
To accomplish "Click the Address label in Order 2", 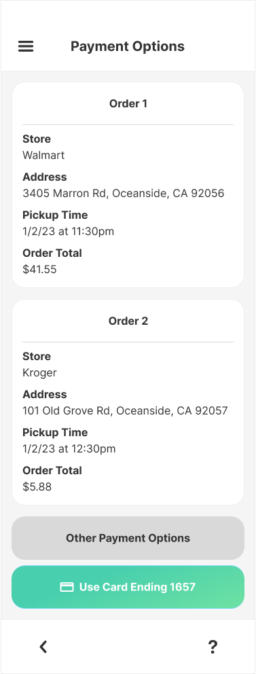I will 45,395.
